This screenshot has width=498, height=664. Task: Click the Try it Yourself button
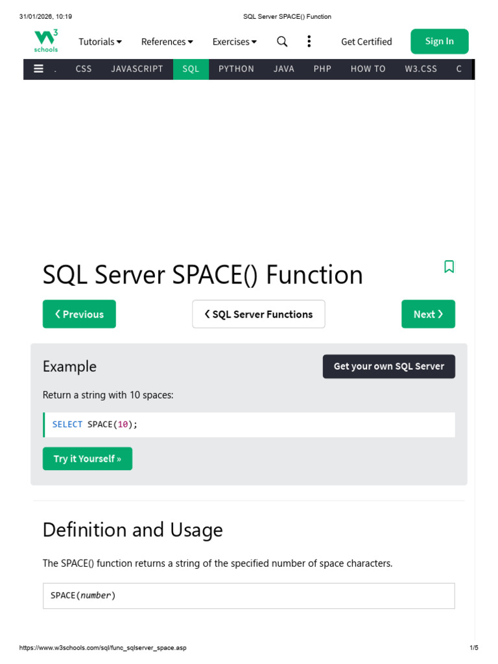88,458
